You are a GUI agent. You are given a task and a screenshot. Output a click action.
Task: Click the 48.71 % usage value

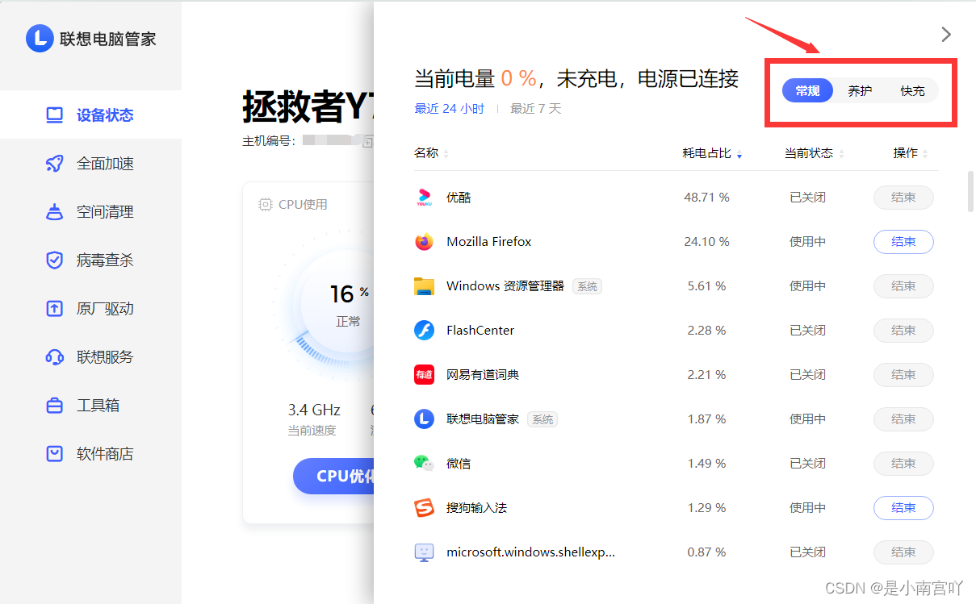(706, 198)
